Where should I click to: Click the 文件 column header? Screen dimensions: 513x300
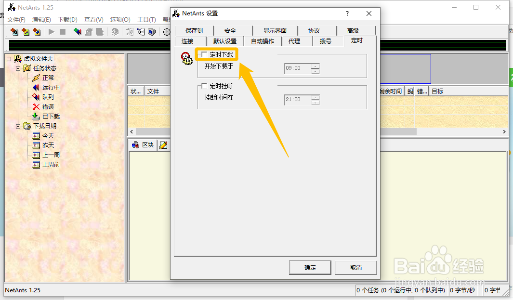tap(158, 91)
